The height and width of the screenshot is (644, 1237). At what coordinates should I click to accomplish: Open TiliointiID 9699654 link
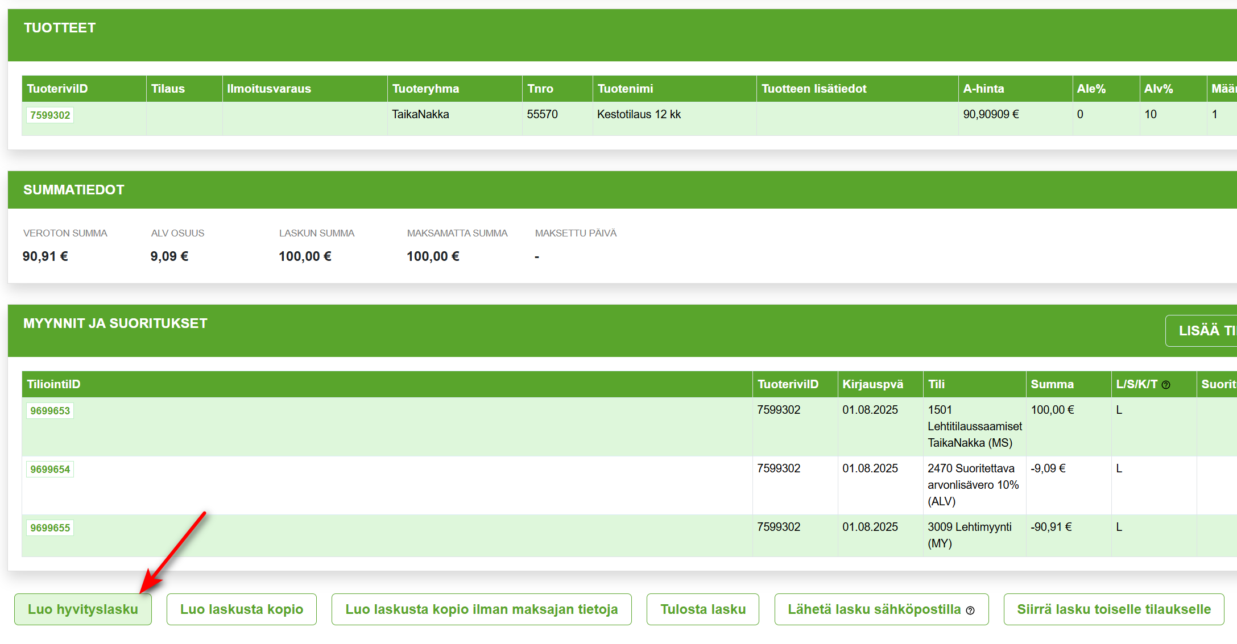click(x=50, y=470)
